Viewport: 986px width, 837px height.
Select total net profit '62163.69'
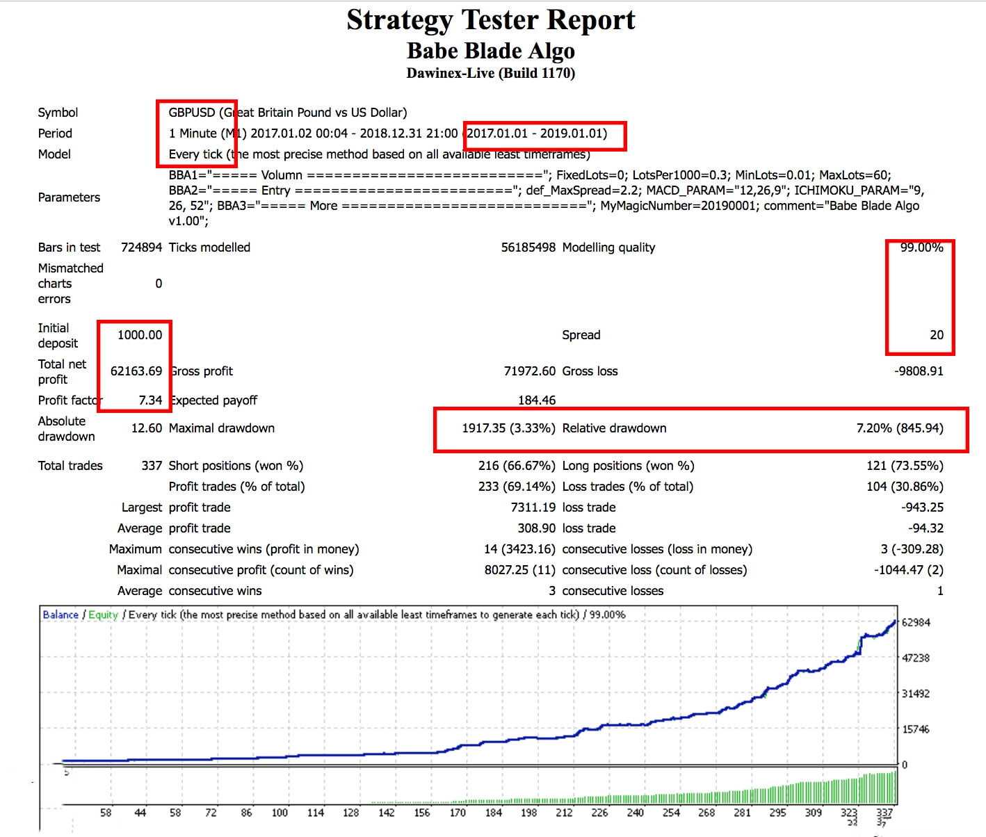tap(136, 371)
